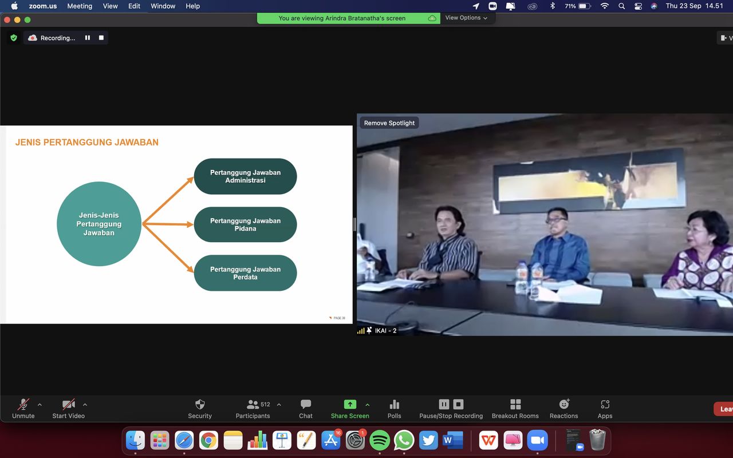Click the spotlighted speaker video panel
Screen dimensions: 733x458
pyautogui.click(x=545, y=224)
